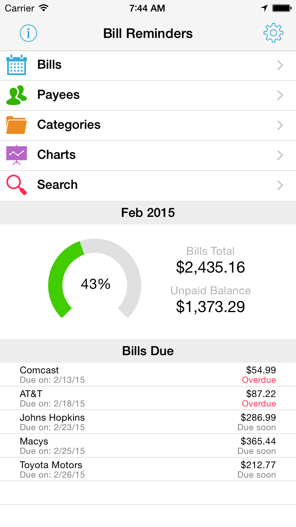
Task: Tap the orange Categories folder icon
Action: tap(17, 125)
